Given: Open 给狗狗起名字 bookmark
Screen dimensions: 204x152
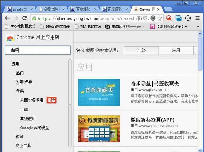Looking at the screenshot, I should point(169,26).
